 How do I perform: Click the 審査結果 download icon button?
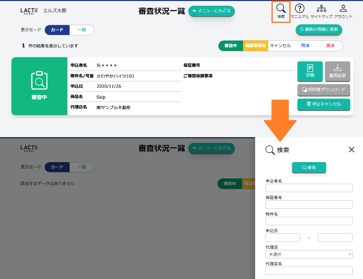click(337, 71)
